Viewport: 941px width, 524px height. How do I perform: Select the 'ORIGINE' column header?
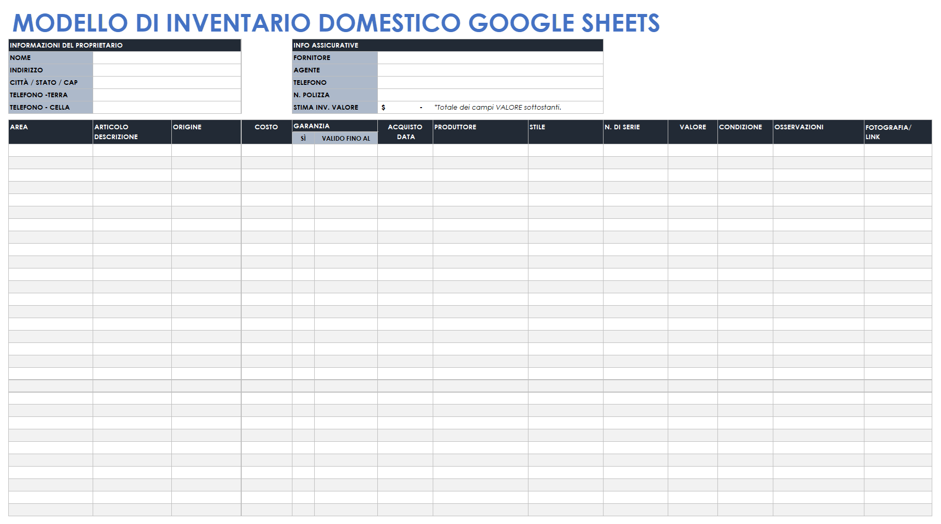tap(206, 132)
